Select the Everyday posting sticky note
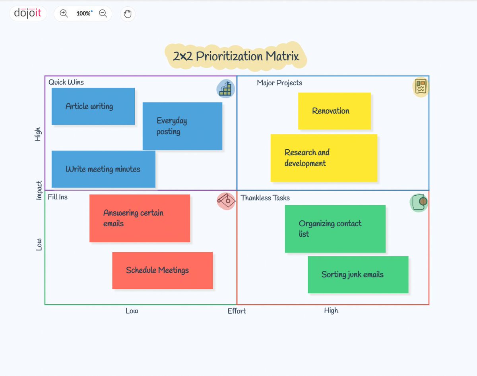This screenshot has height=376, width=477. [x=182, y=126]
